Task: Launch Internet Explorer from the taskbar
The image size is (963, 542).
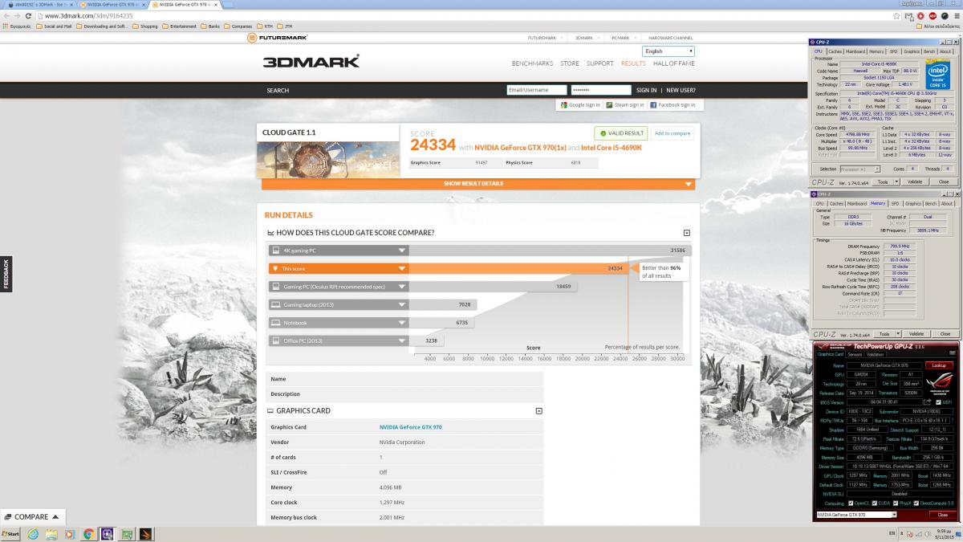Action: [33, 534]
